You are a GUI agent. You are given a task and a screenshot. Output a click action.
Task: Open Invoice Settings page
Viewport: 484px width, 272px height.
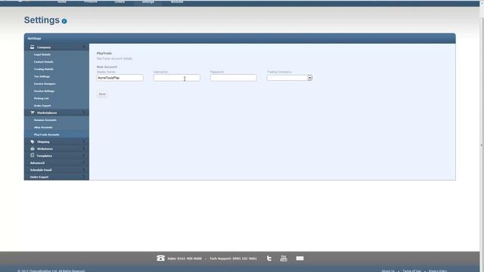[44, 91]
